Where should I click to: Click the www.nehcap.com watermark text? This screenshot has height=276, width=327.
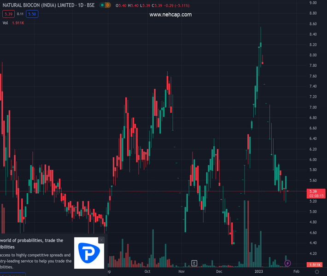pyautogui.click(x=170, y=15)
